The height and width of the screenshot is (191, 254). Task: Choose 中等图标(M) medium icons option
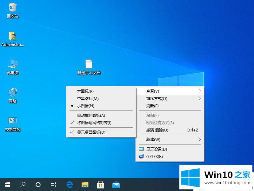tap(101, 99)
